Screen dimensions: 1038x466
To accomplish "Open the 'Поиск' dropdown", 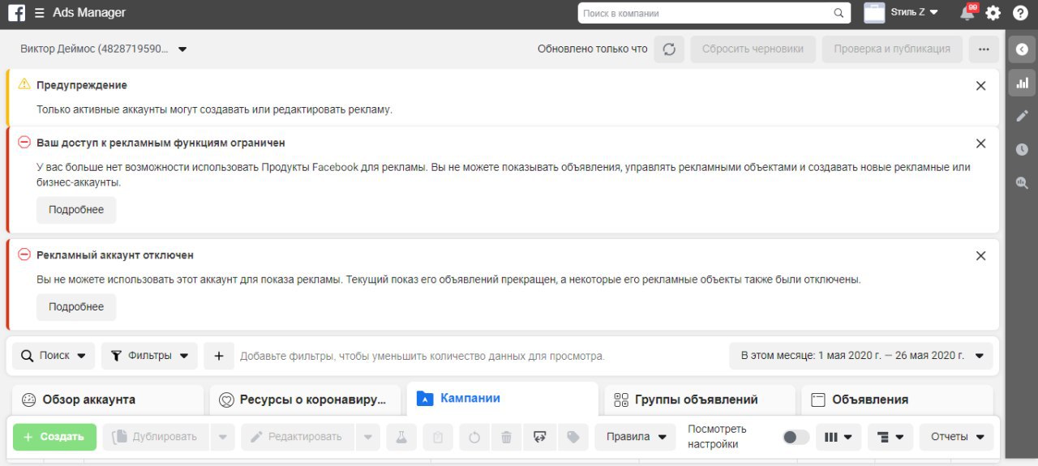I will 54,356.
